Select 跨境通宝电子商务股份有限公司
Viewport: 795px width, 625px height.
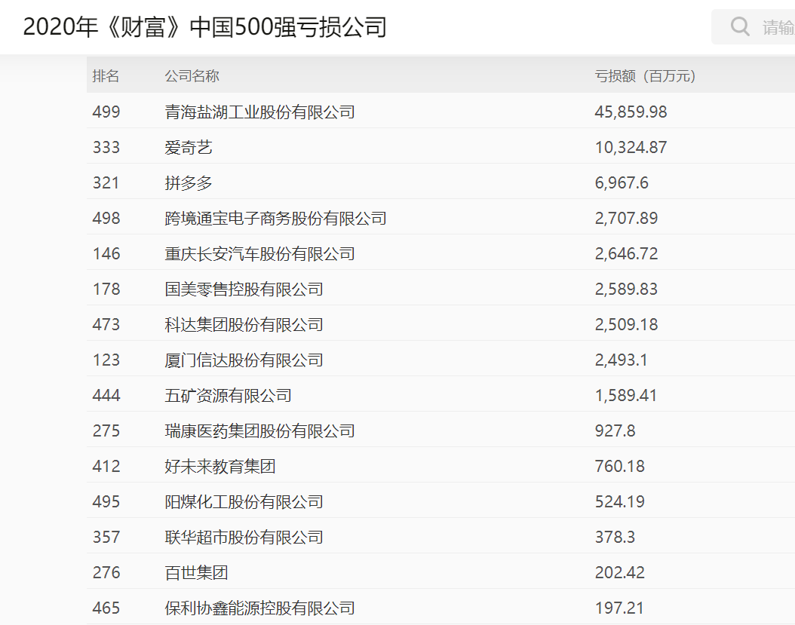click(x=275, y=218)
